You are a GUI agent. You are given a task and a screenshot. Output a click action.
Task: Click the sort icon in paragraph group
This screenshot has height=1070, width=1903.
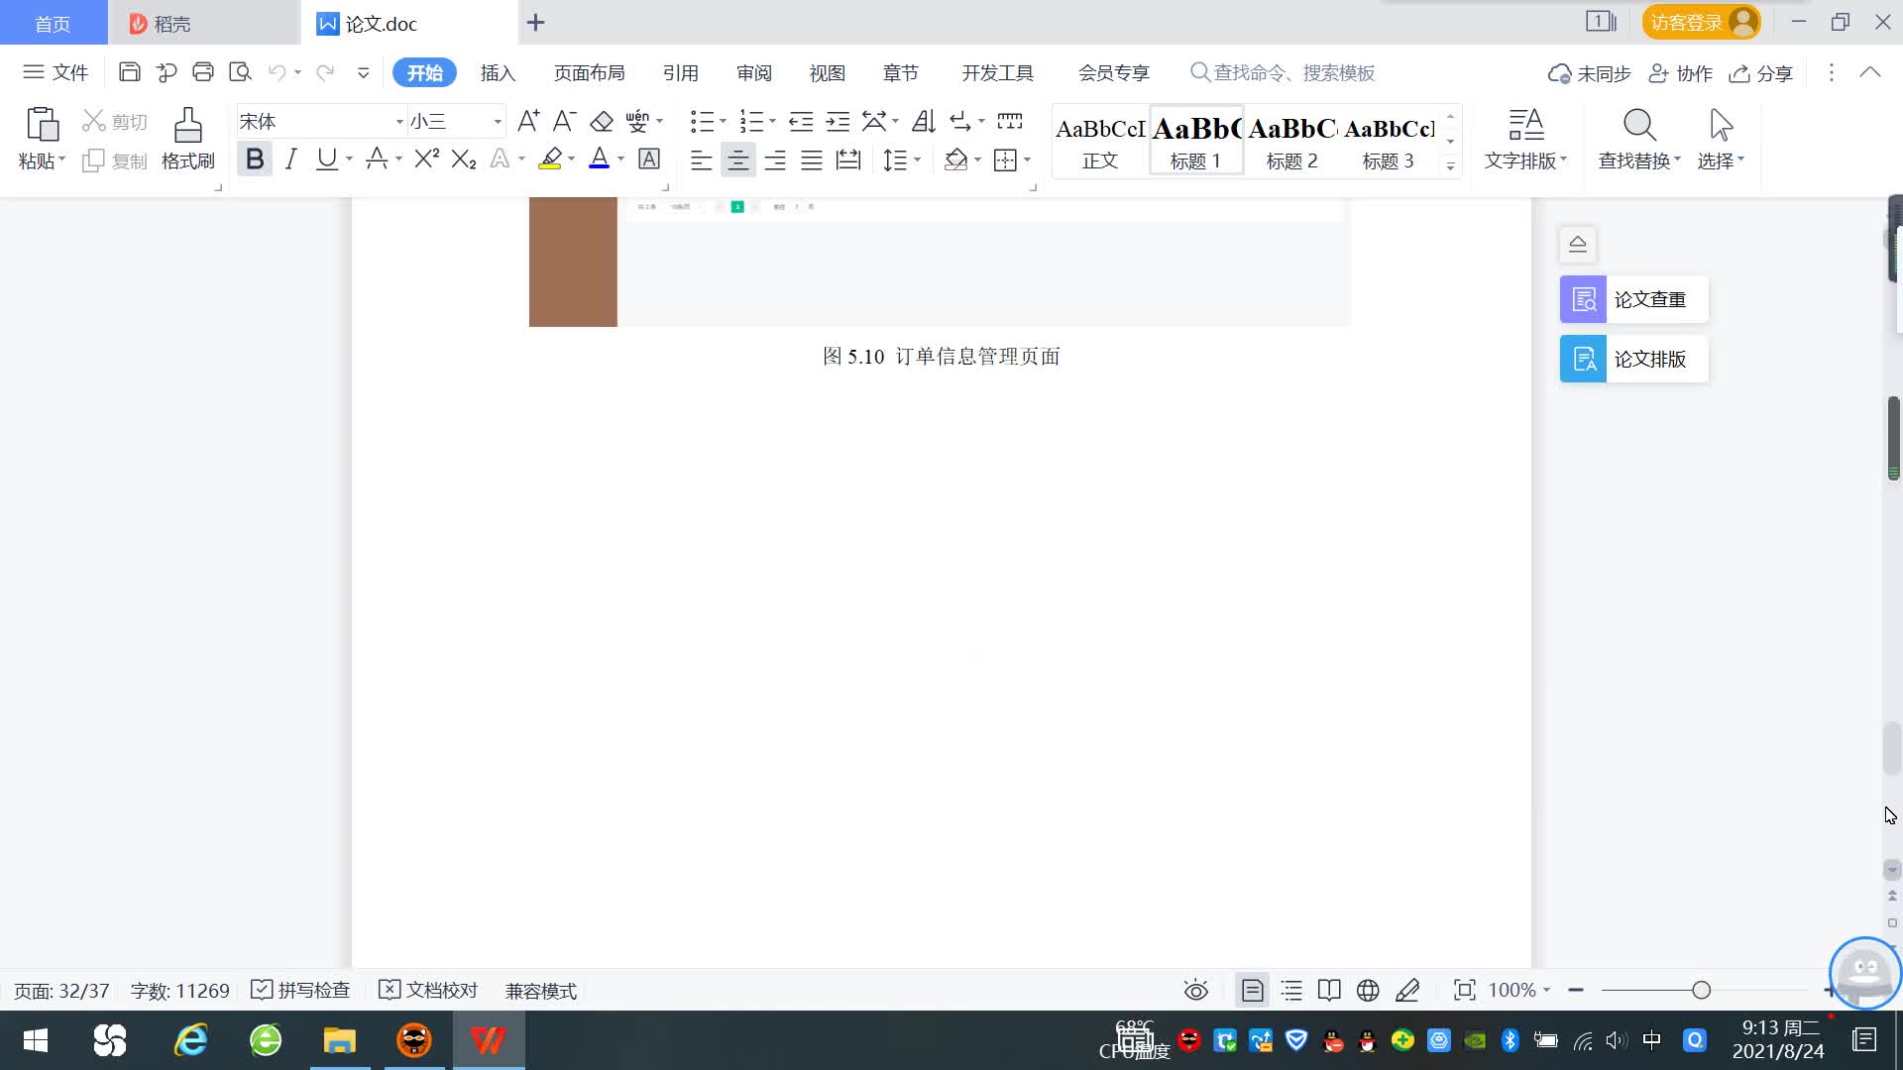pyautogui.click(x=923, y=121)
